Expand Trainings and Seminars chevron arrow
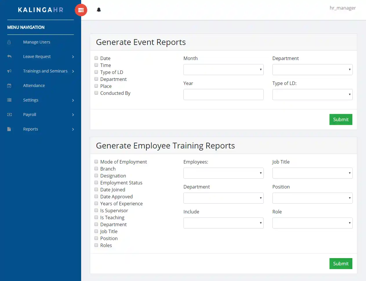Screen dimensions: 366x281 click(x=73, y=71)
